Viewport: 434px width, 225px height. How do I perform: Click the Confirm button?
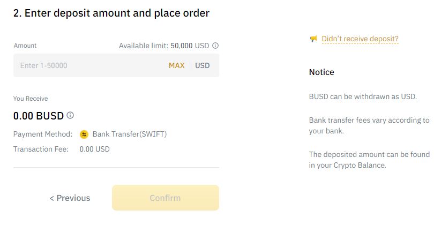coord(166,198)
